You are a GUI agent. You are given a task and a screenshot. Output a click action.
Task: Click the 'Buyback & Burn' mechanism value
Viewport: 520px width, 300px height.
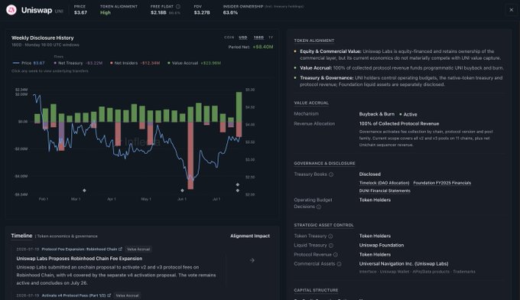pyautogui.click(x=377, y=114)
